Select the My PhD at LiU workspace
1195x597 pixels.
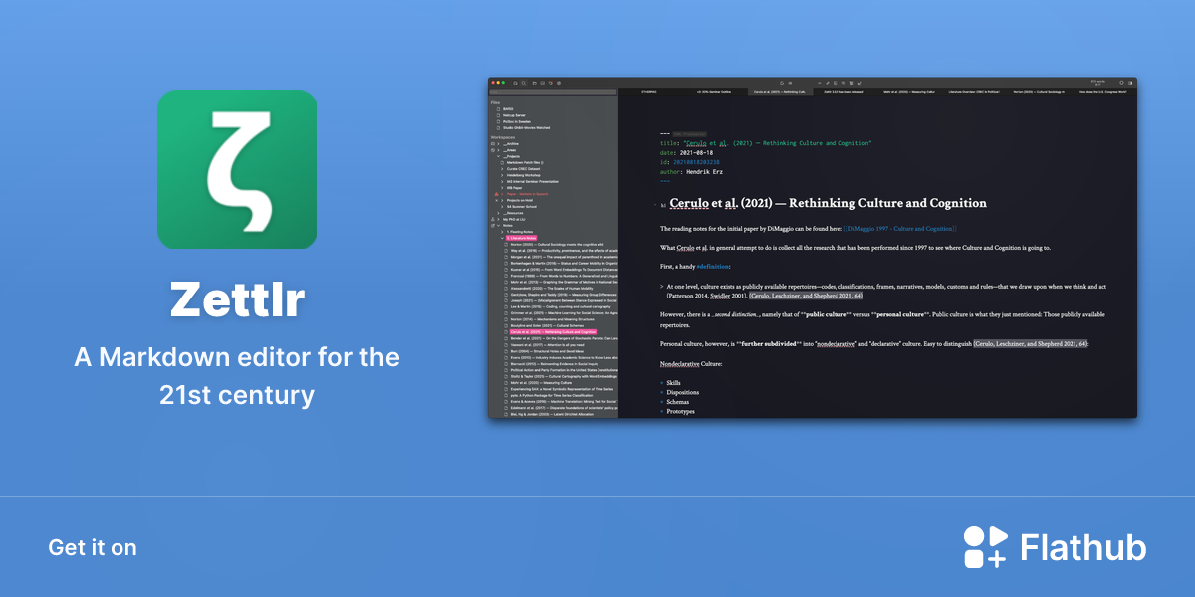514,219
